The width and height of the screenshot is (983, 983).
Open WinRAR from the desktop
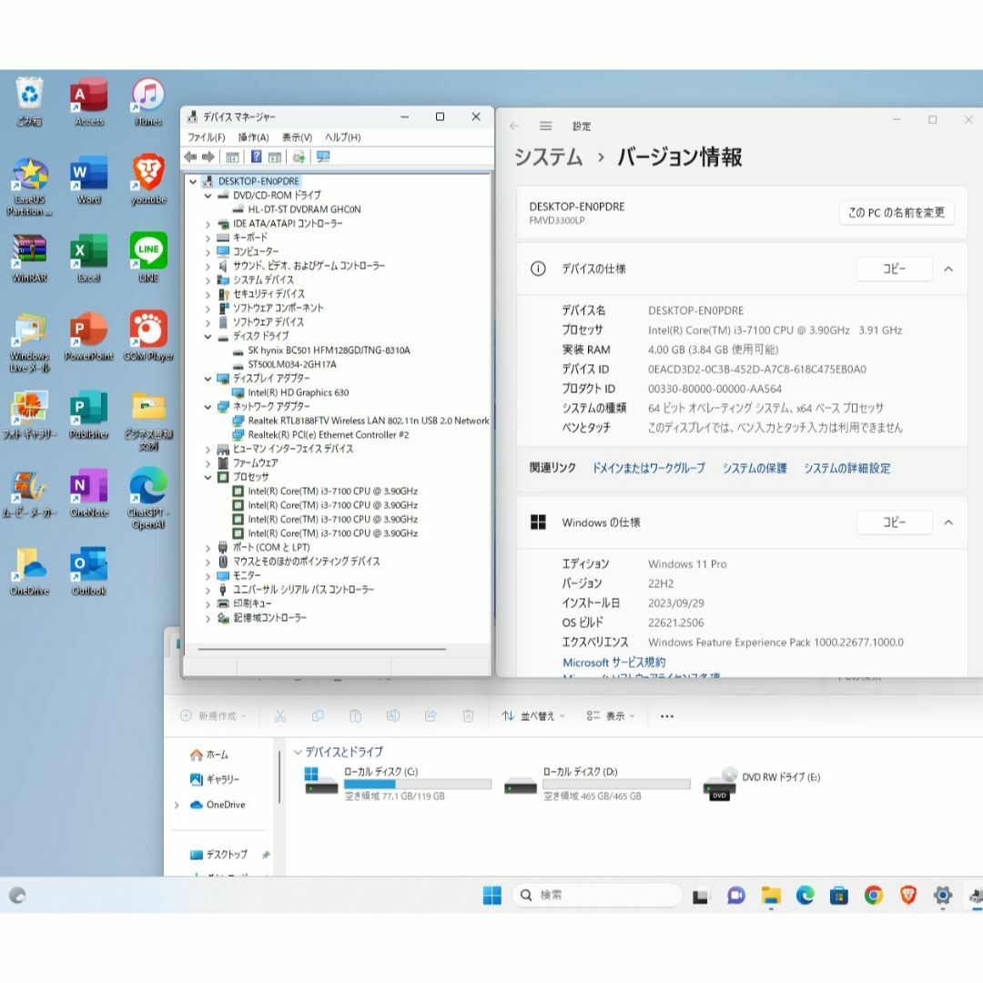(29, 258)
